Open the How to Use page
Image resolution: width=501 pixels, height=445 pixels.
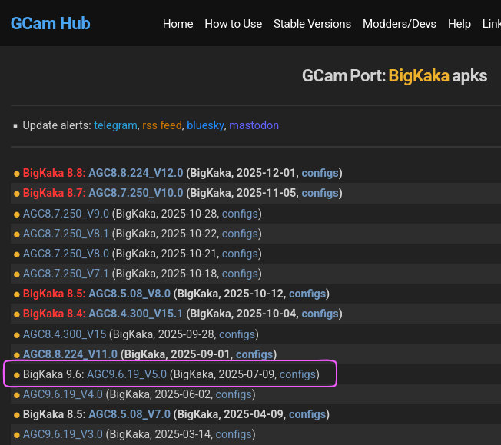[x=233, y=24]
